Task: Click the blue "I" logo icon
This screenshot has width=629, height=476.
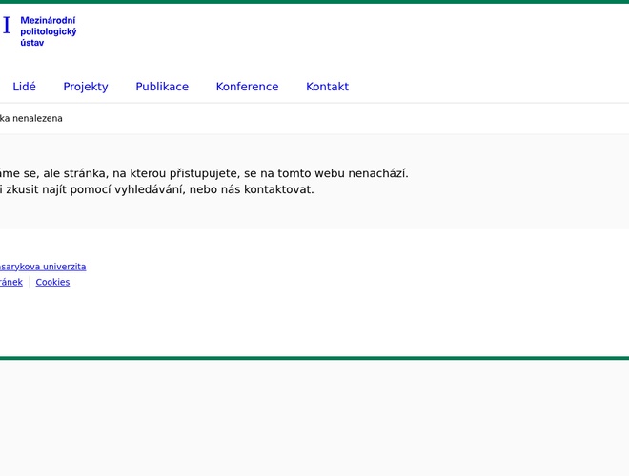Action: coord(7,26)
